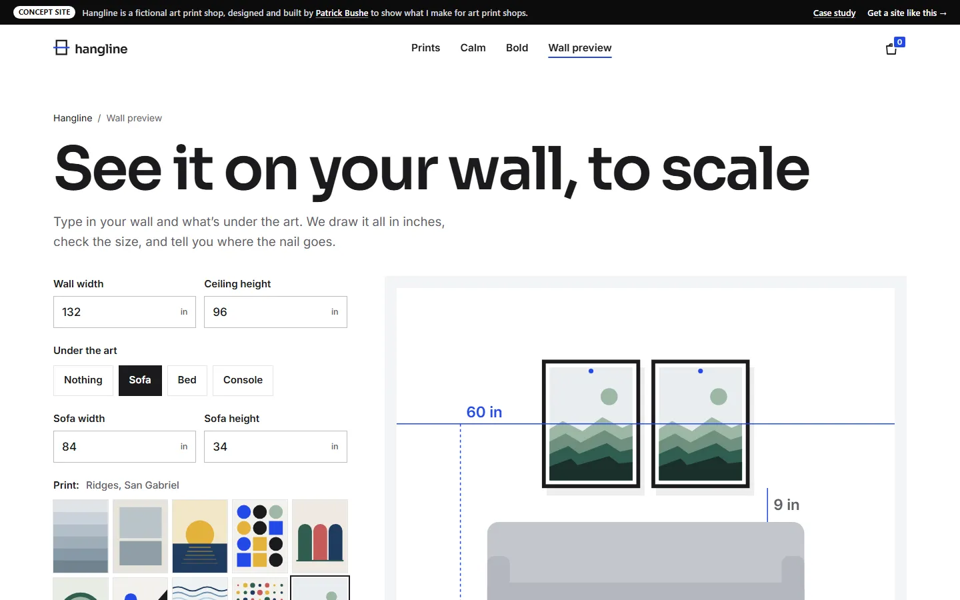Click the right framed print on wall
The height and width of the screenshot is (600, 960).
click(x=700, y=424)
